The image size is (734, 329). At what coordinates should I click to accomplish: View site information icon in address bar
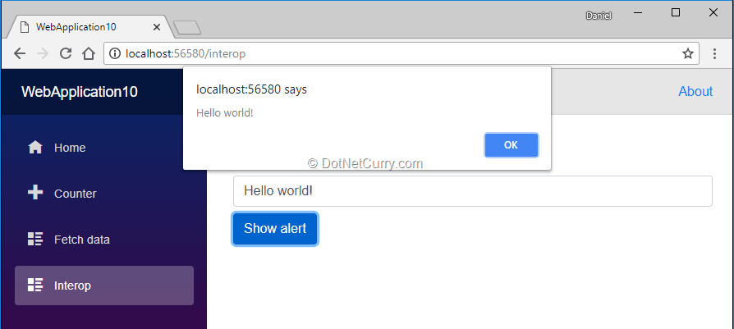pos(114,54)
